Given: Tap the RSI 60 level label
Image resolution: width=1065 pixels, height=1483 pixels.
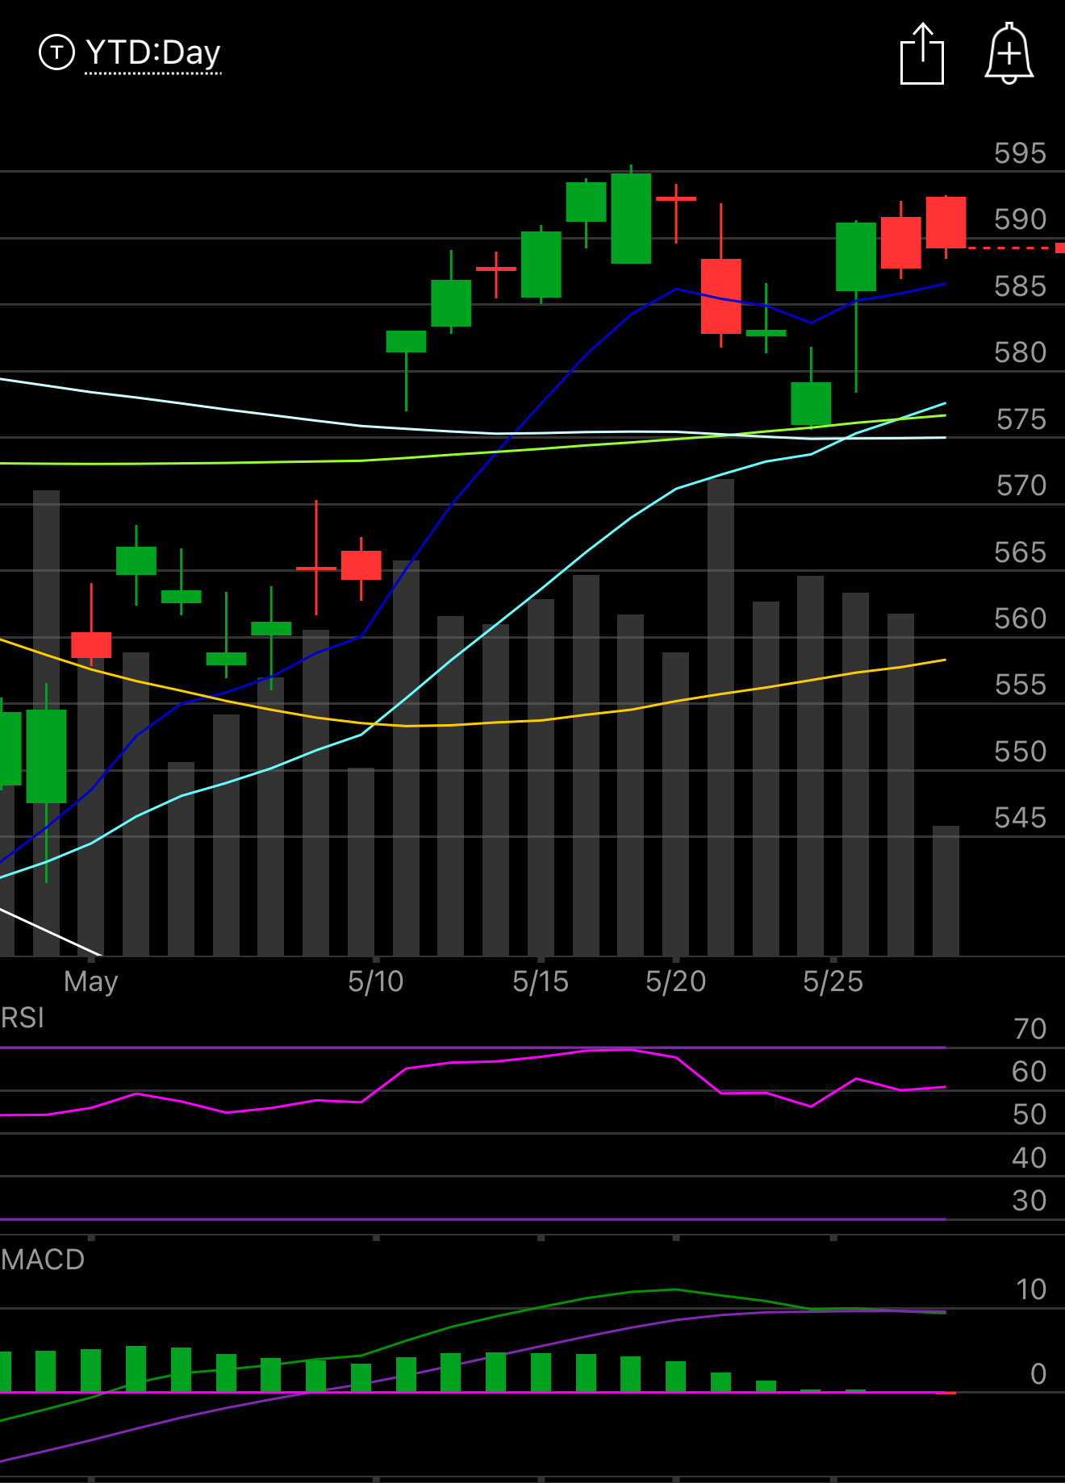Looking at the screenshot, I should tap(1029, 1072).
